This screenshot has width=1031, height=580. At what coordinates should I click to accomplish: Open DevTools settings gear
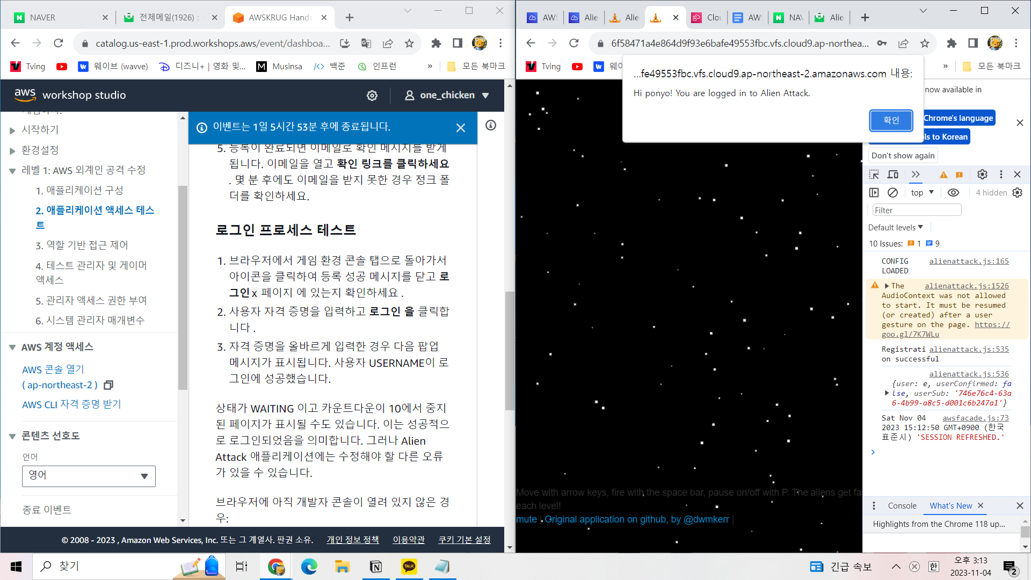(982, 175)
